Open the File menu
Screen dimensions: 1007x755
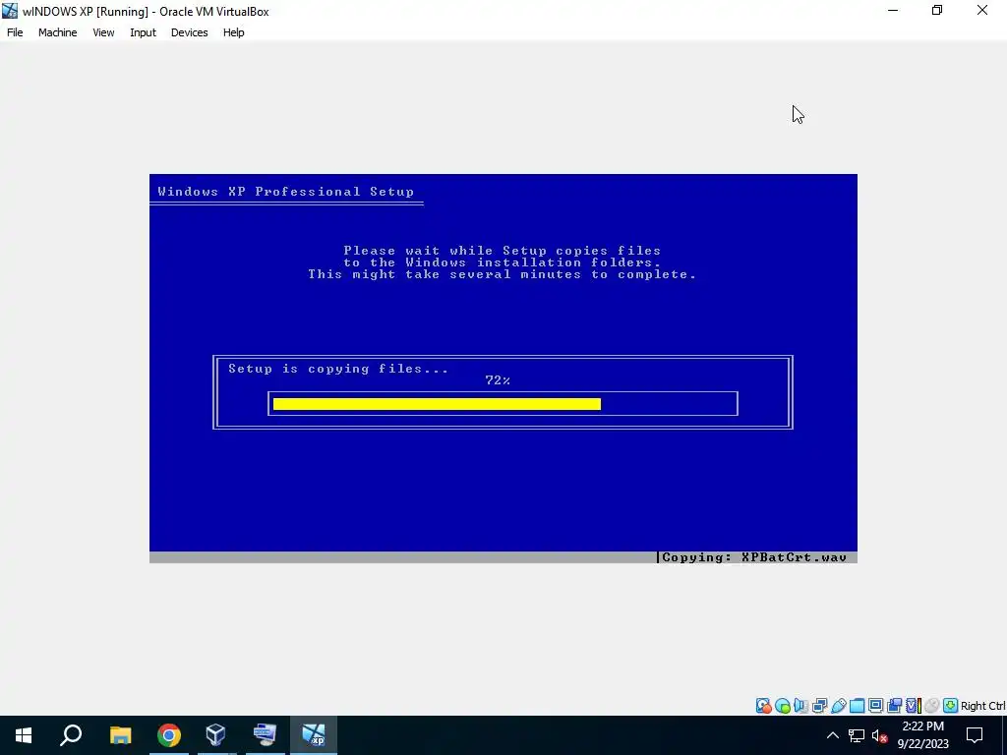pos(14,32)
